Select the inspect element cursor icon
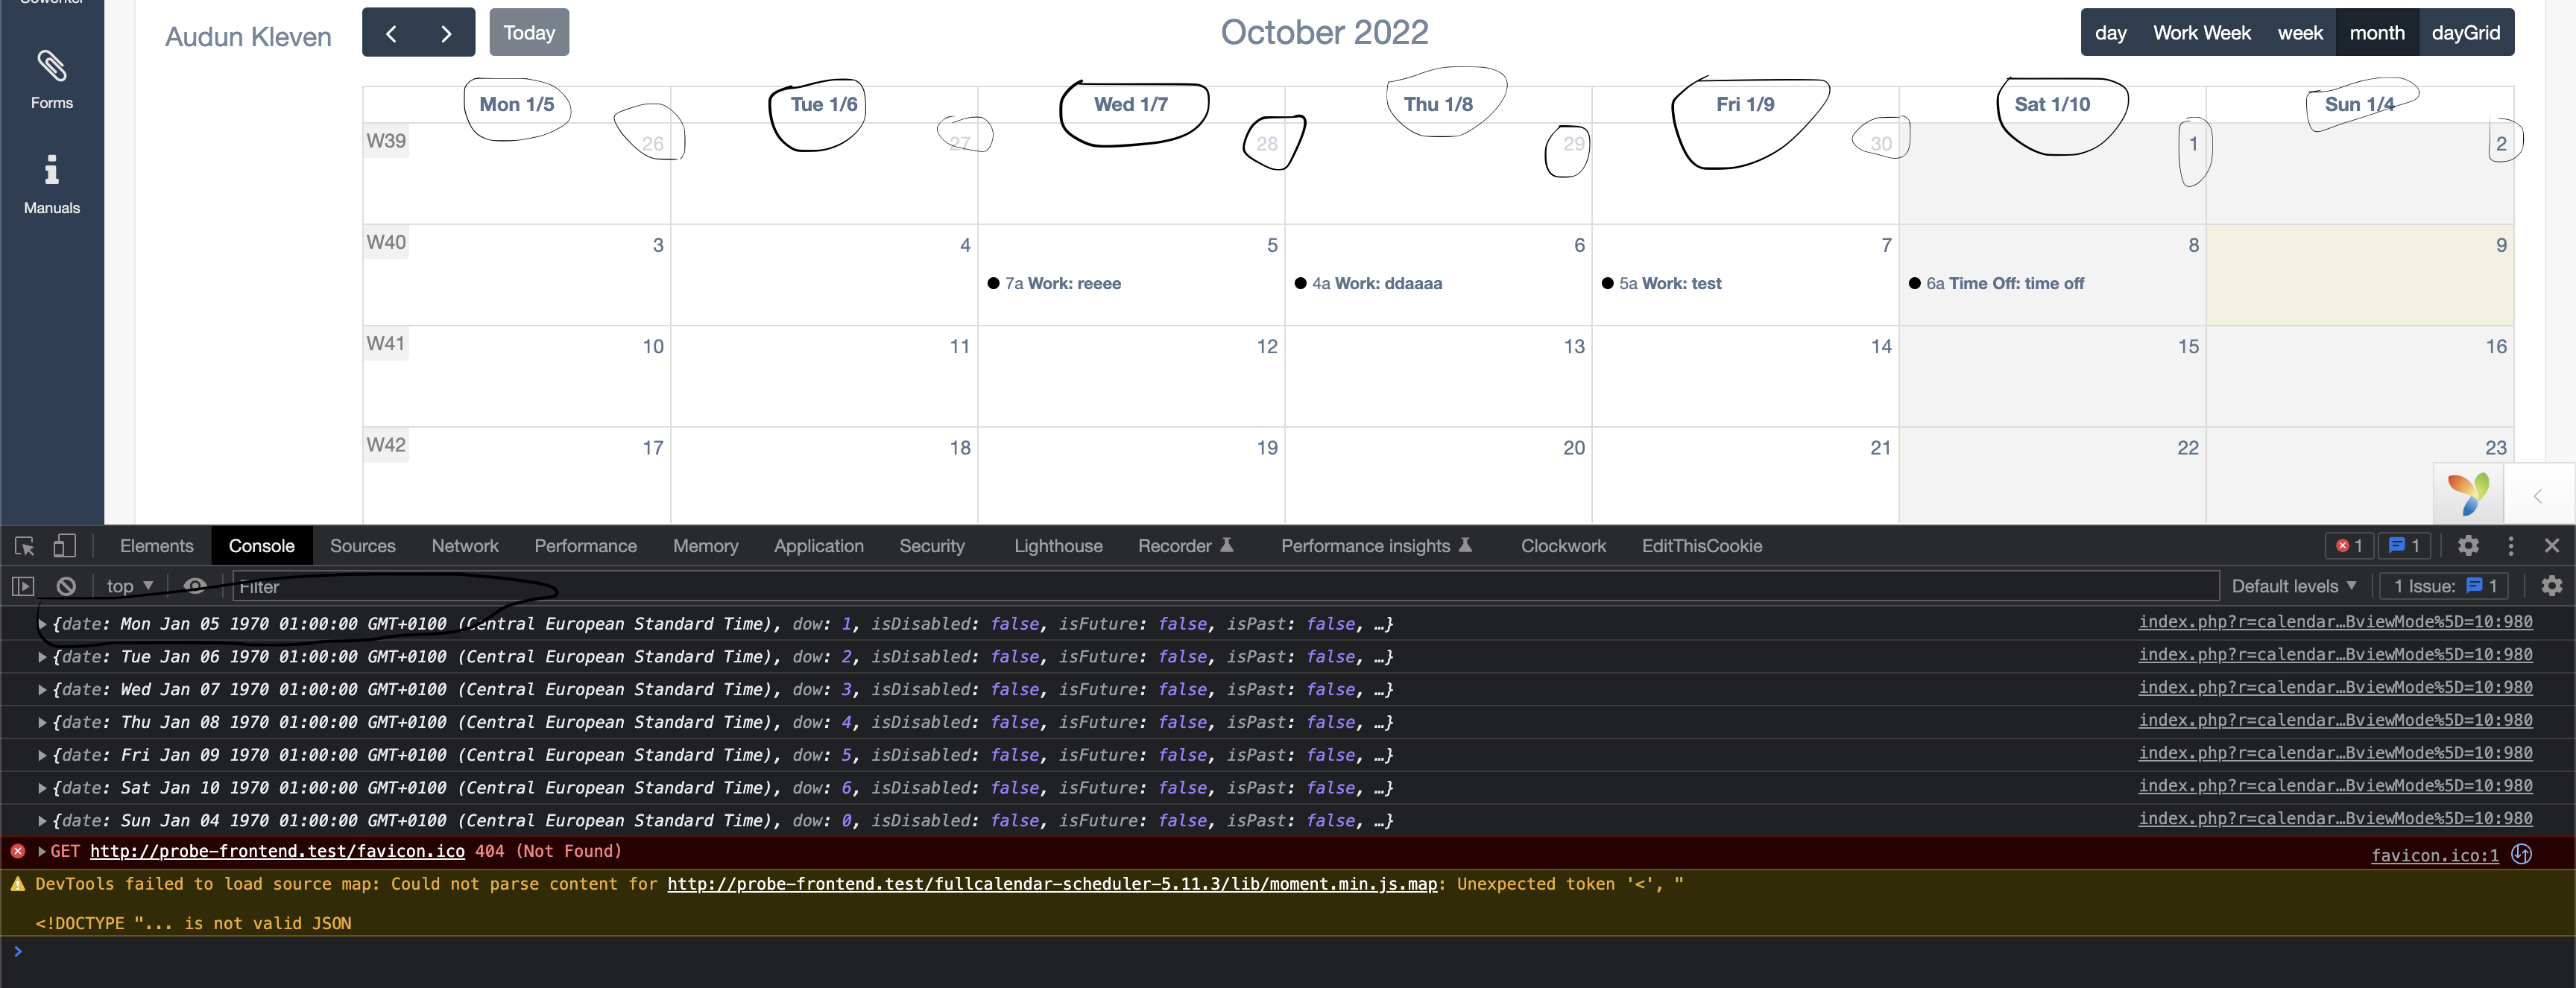Image resolution: width=2576 pixels, height=988 pixels. (x=23, y=546)
